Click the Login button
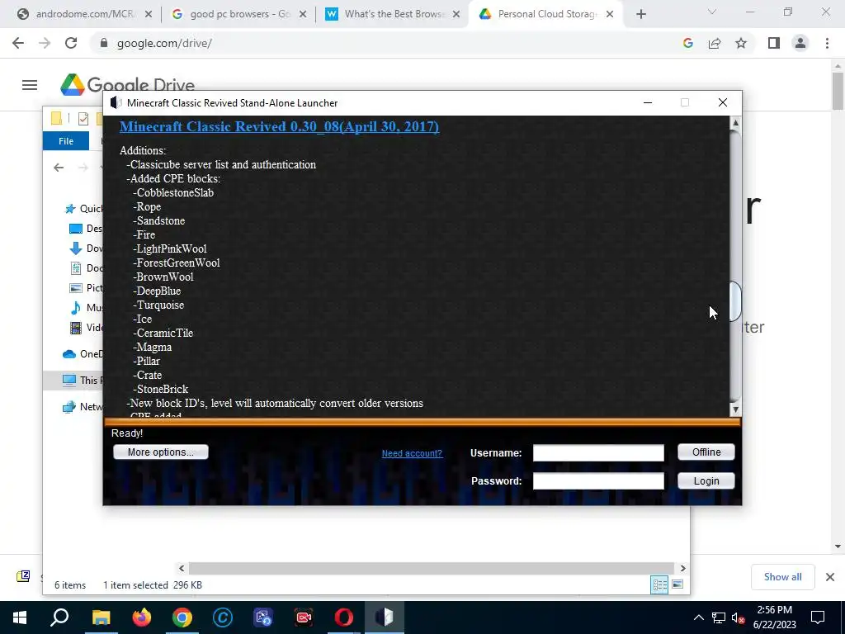 point(706,481)
